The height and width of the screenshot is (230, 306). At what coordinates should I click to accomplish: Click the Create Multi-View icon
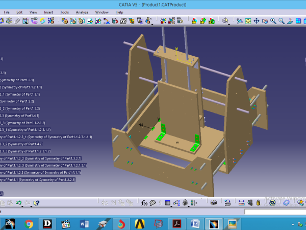(298, 21)
